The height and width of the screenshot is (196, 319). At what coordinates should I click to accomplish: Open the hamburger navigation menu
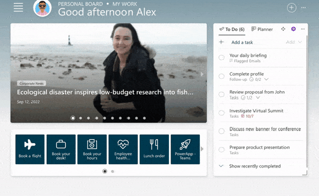[18, 7]
